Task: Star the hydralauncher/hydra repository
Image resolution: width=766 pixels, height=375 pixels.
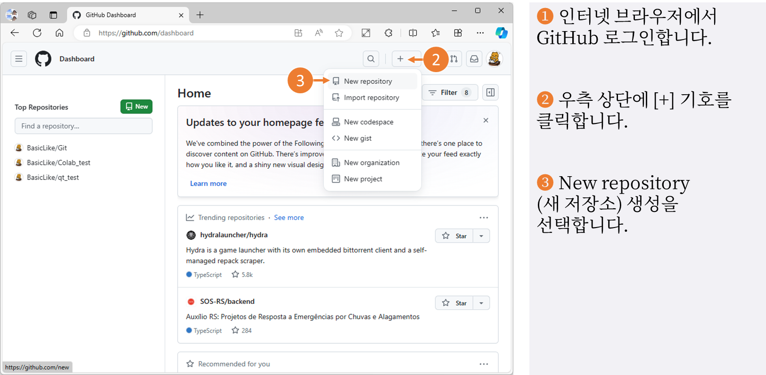Action: 454,236
